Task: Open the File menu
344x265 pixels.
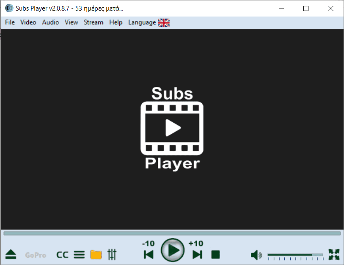Action: tap(10, 22)
